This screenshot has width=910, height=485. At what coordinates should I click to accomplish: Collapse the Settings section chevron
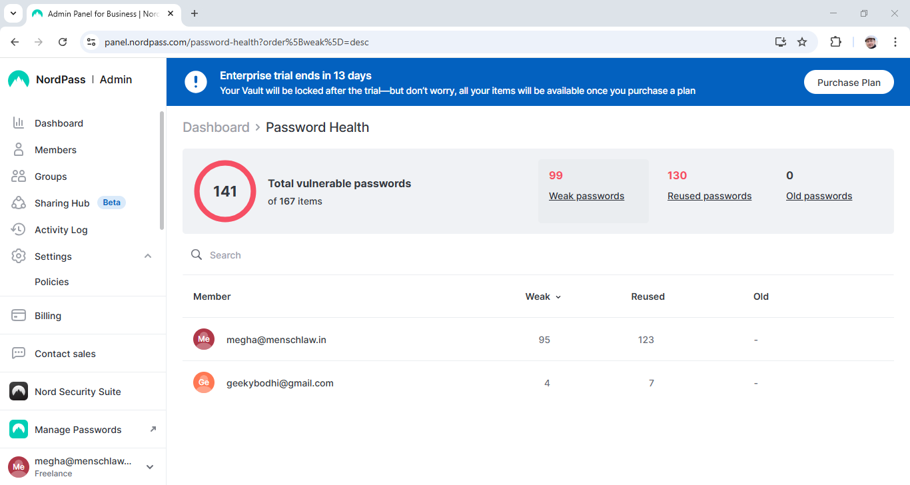point(148,256)
